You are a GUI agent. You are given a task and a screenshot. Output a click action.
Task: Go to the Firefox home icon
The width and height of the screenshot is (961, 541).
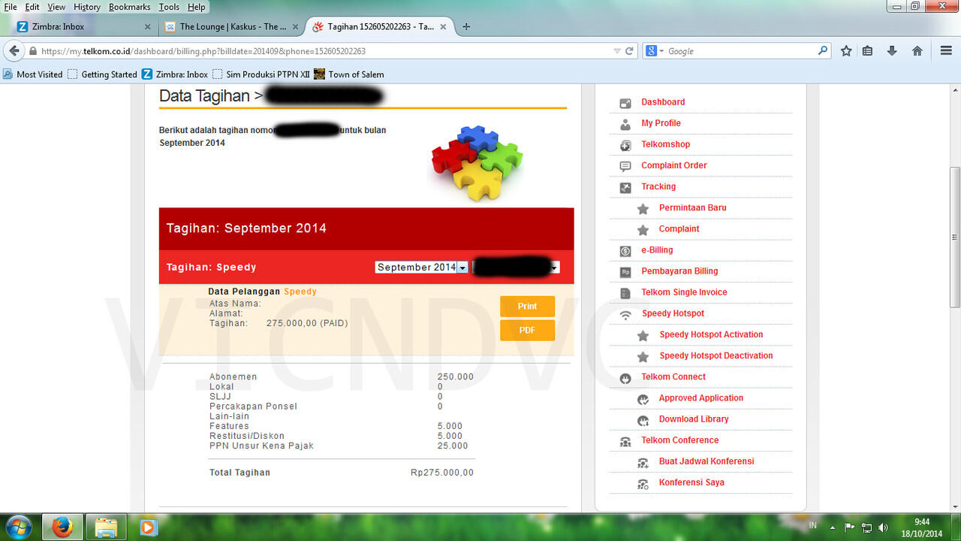[917, 51]
